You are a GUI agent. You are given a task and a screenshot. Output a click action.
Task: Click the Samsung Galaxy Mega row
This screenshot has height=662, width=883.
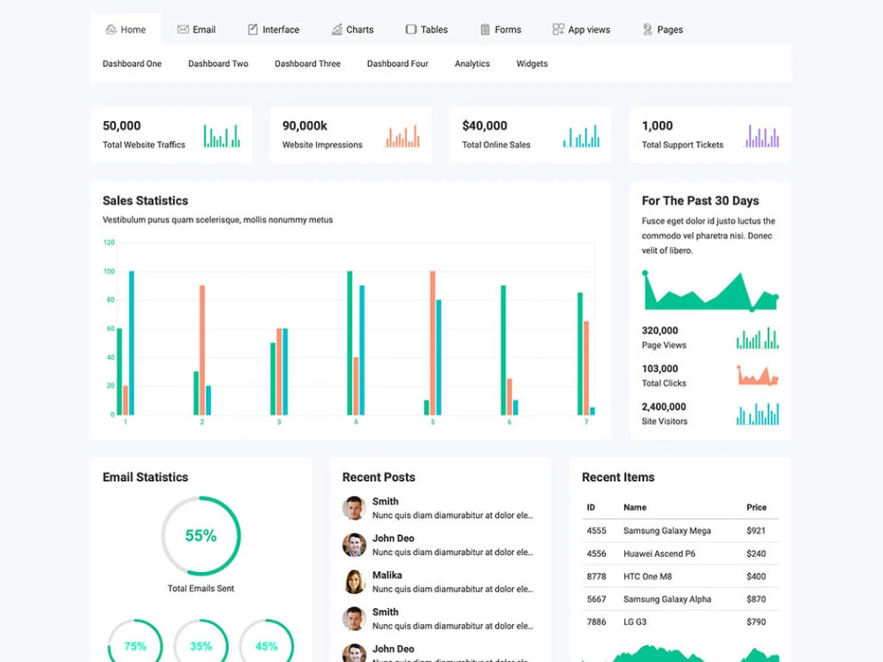point(680,530)
